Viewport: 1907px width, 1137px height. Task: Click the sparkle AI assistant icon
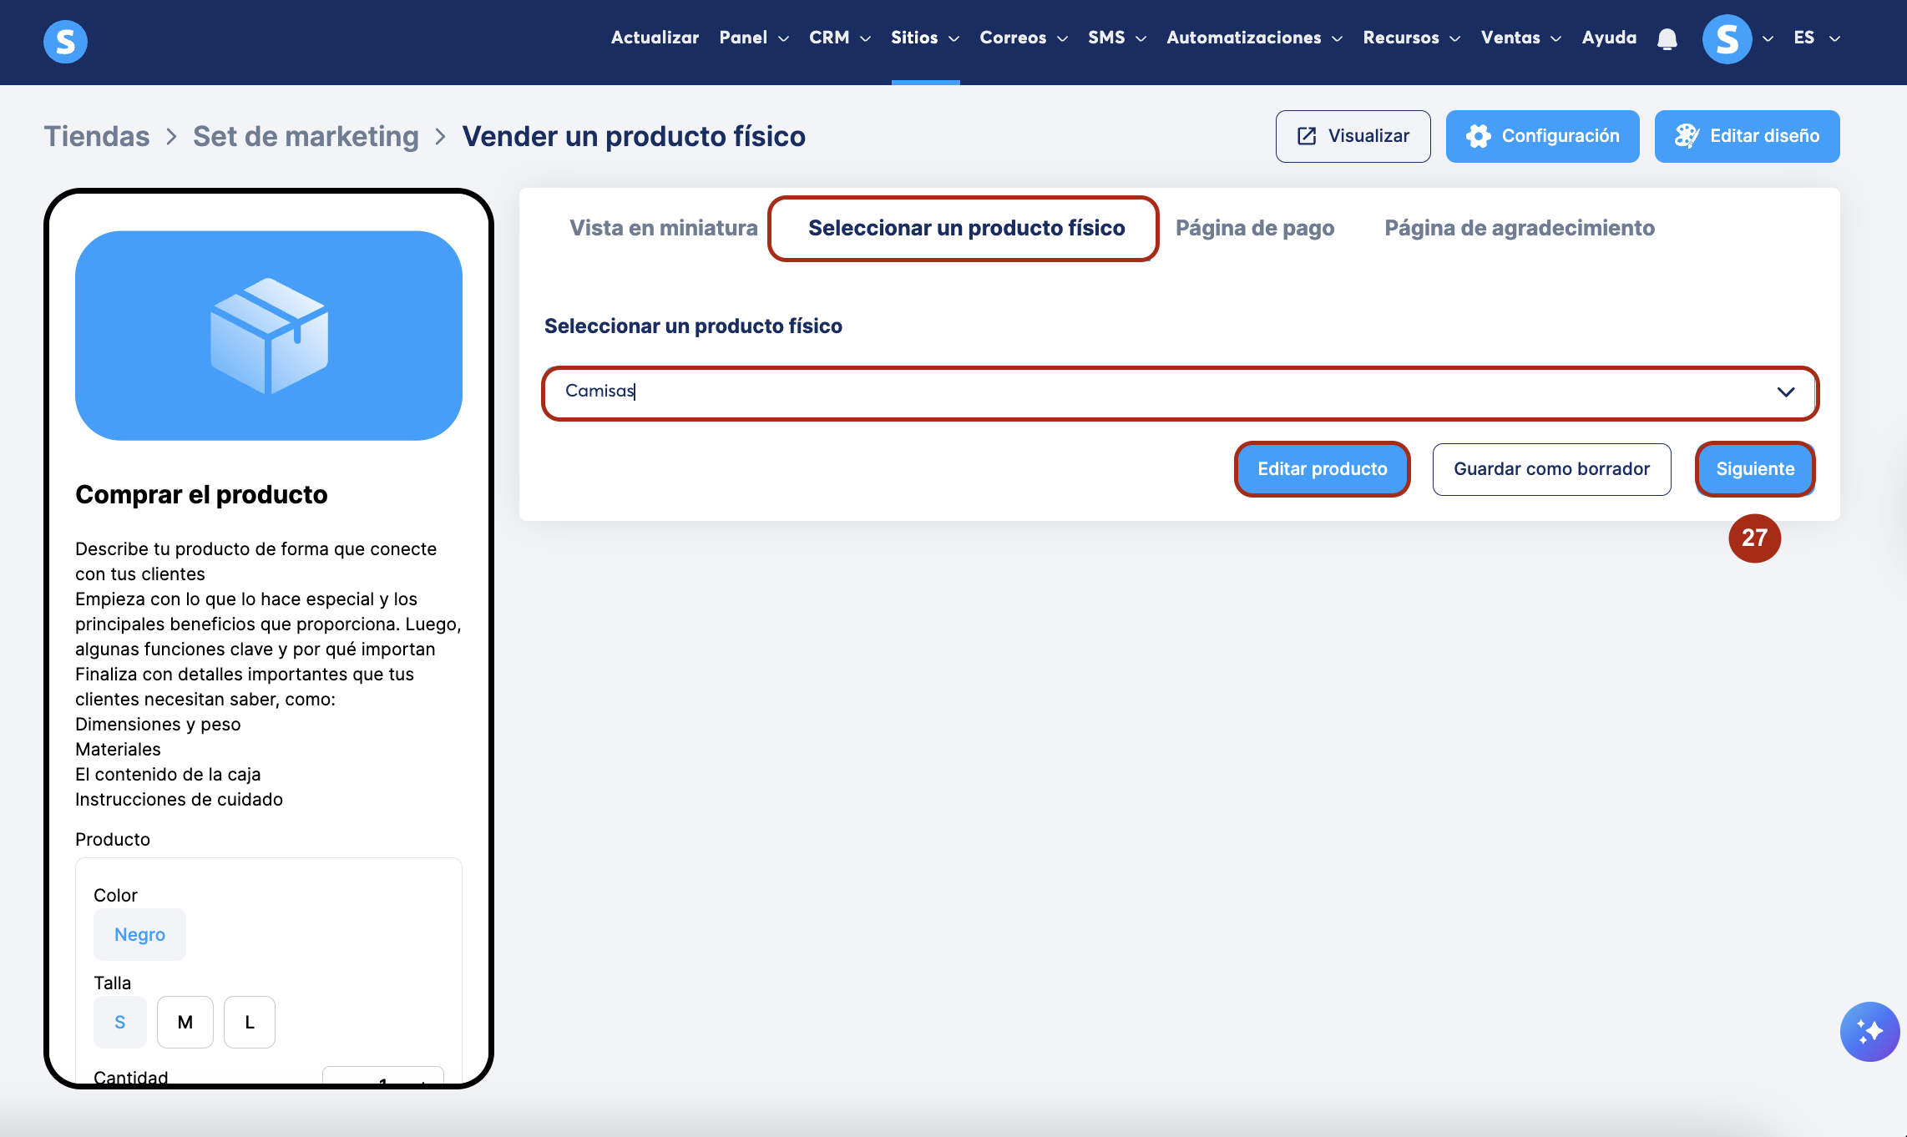(1869, 1031)
